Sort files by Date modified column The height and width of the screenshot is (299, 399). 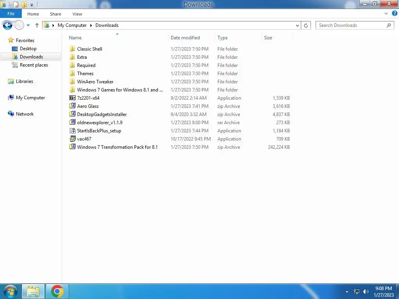[185, 38]
